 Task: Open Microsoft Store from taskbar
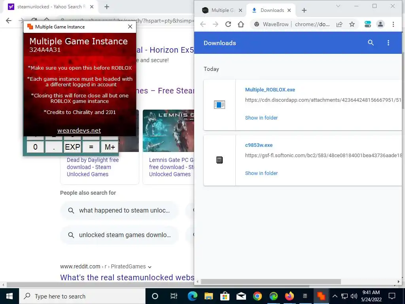point(225,296)
